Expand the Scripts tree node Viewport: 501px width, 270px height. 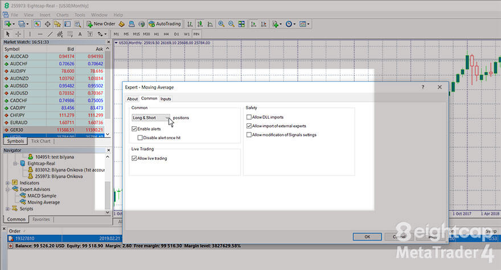(x=7, y=209)
